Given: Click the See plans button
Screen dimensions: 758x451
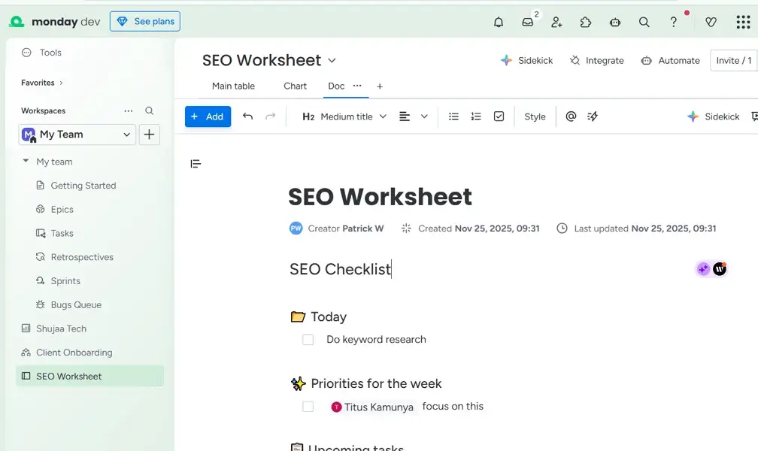Looking at the screenshot, I should coord(144,21).
